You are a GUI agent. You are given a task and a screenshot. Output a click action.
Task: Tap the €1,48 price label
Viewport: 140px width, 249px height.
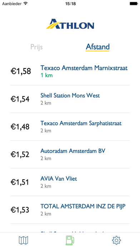tap(20, 127)
